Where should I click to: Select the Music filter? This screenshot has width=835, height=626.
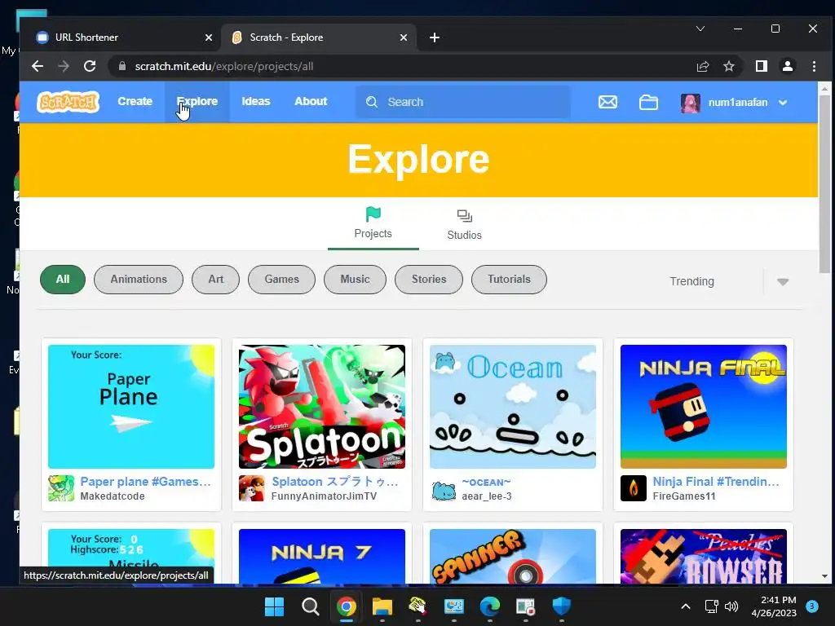[355, 280]
